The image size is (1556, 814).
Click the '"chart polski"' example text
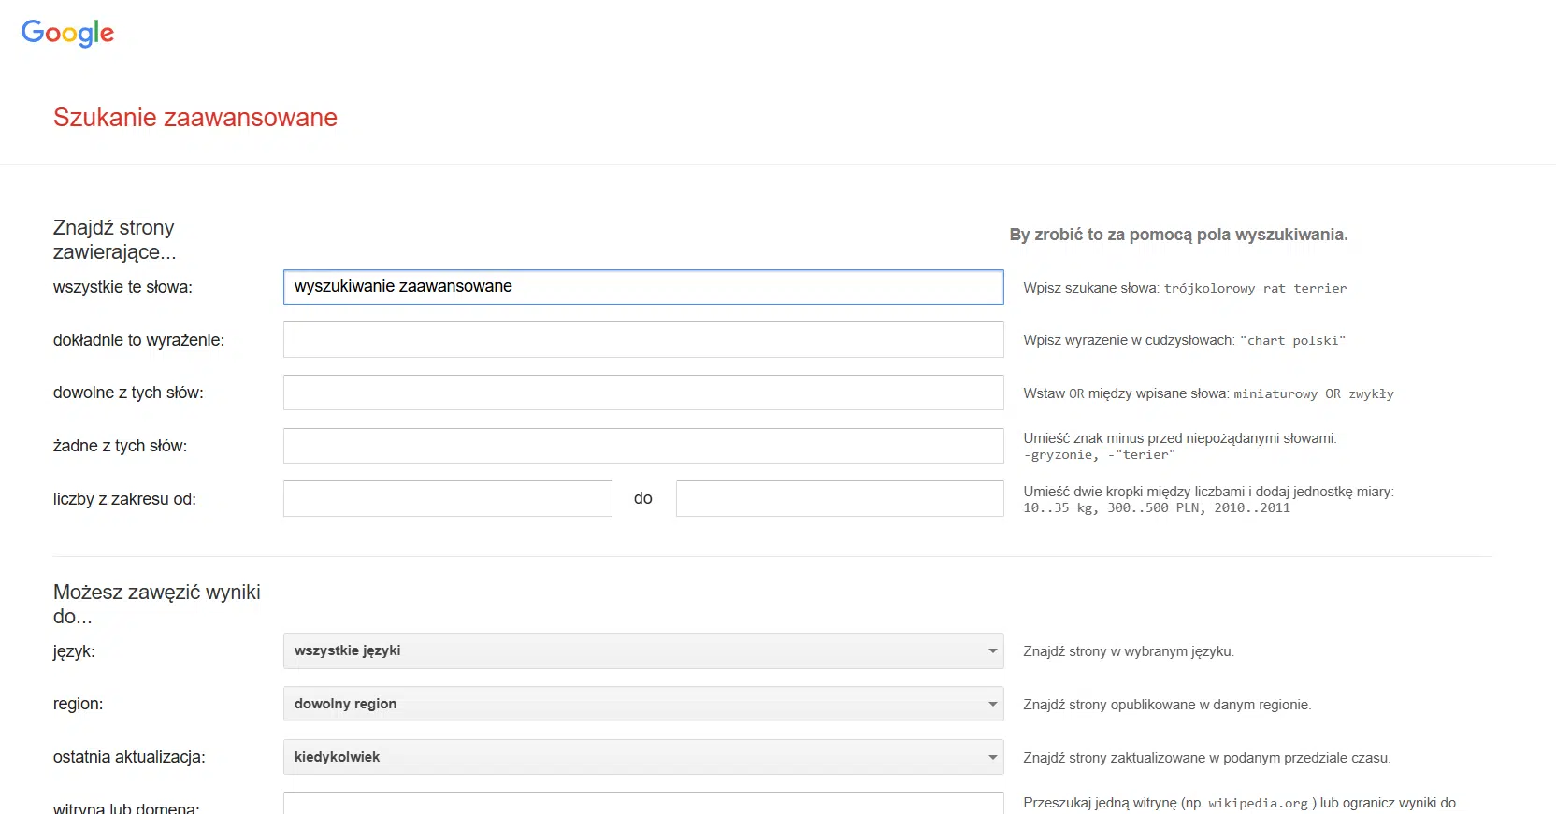tap(1292, 341)
